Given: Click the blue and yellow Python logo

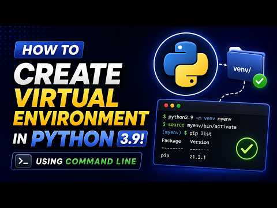Looking at the screenshot, I should 186,64.
